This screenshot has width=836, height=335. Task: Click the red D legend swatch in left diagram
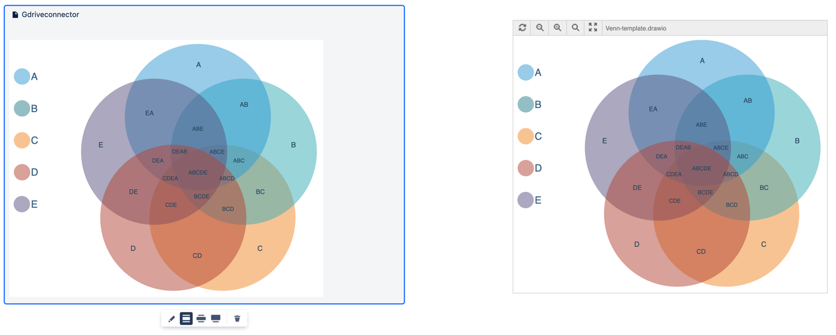(22, 172)
